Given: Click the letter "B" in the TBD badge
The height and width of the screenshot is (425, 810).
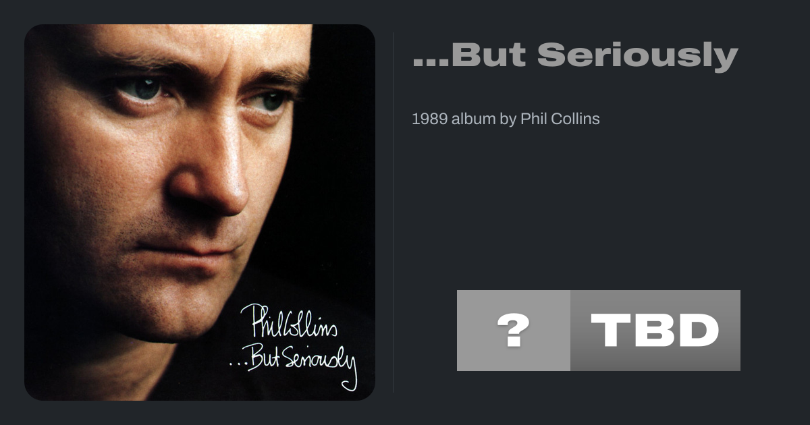Looking at the screenshot, I should point(654,331).
